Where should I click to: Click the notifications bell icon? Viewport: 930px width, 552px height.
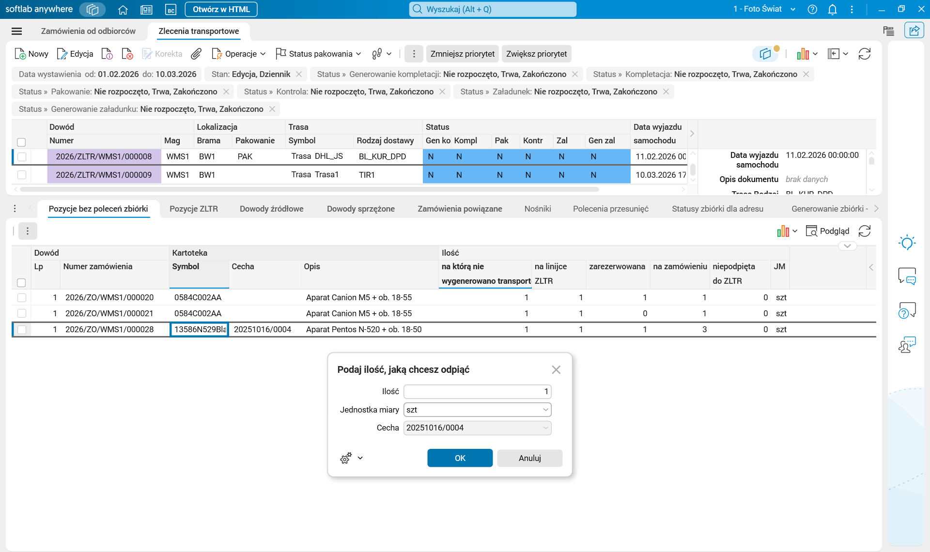coord(832,9)
